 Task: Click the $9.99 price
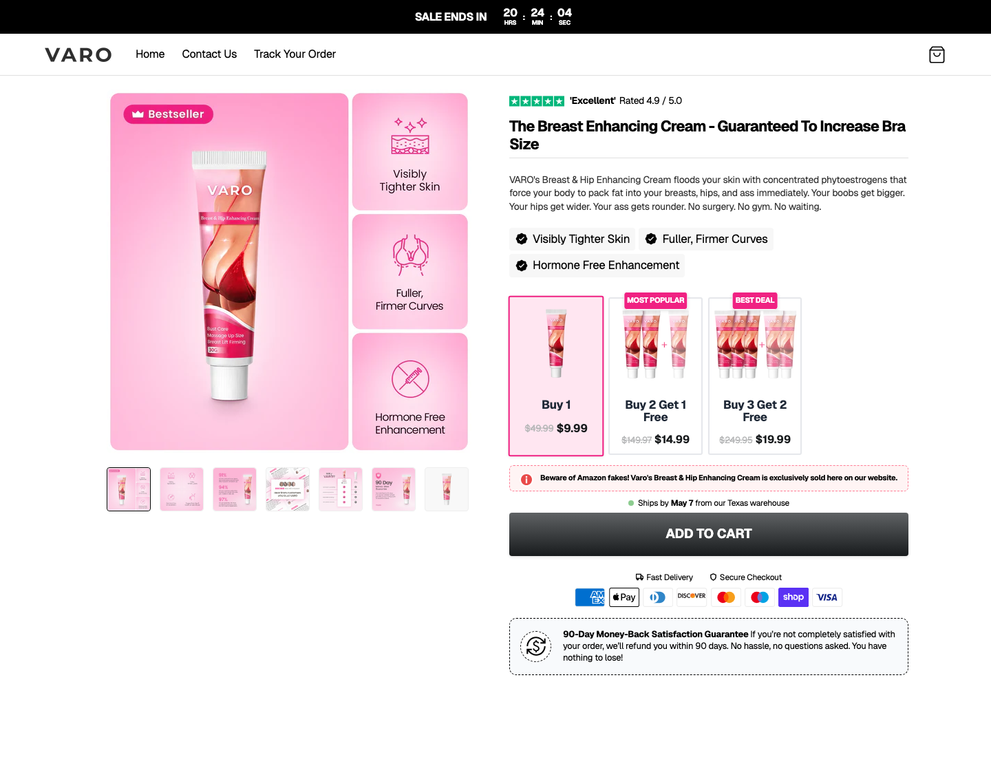tap(572, 428)
